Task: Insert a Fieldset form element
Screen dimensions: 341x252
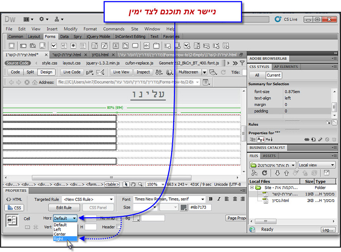Action: point(156,46)
